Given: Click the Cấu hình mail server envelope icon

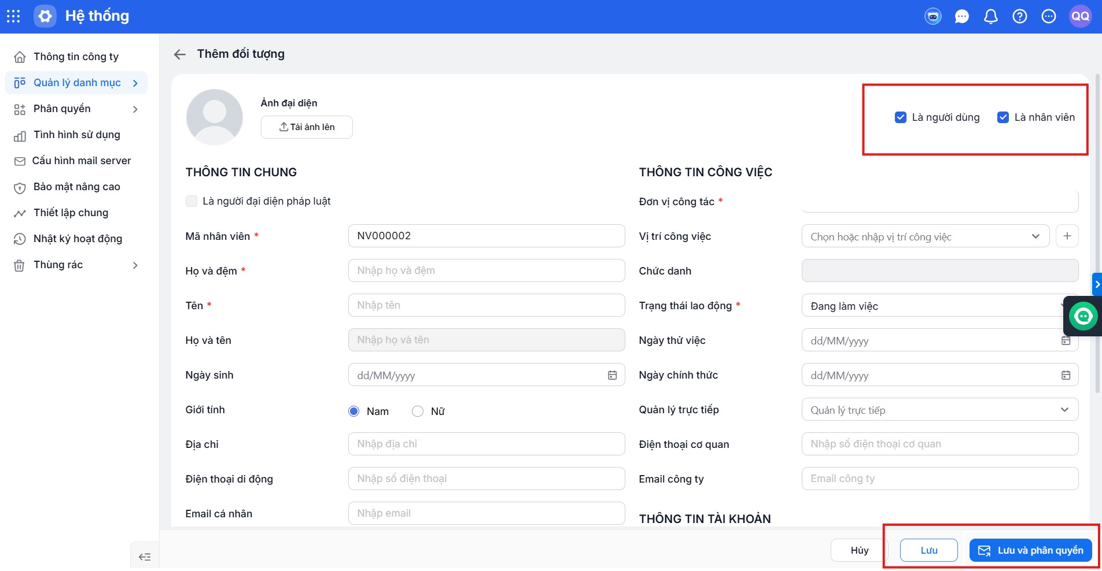Looking at the screenshot, I should tap(20, 161).
